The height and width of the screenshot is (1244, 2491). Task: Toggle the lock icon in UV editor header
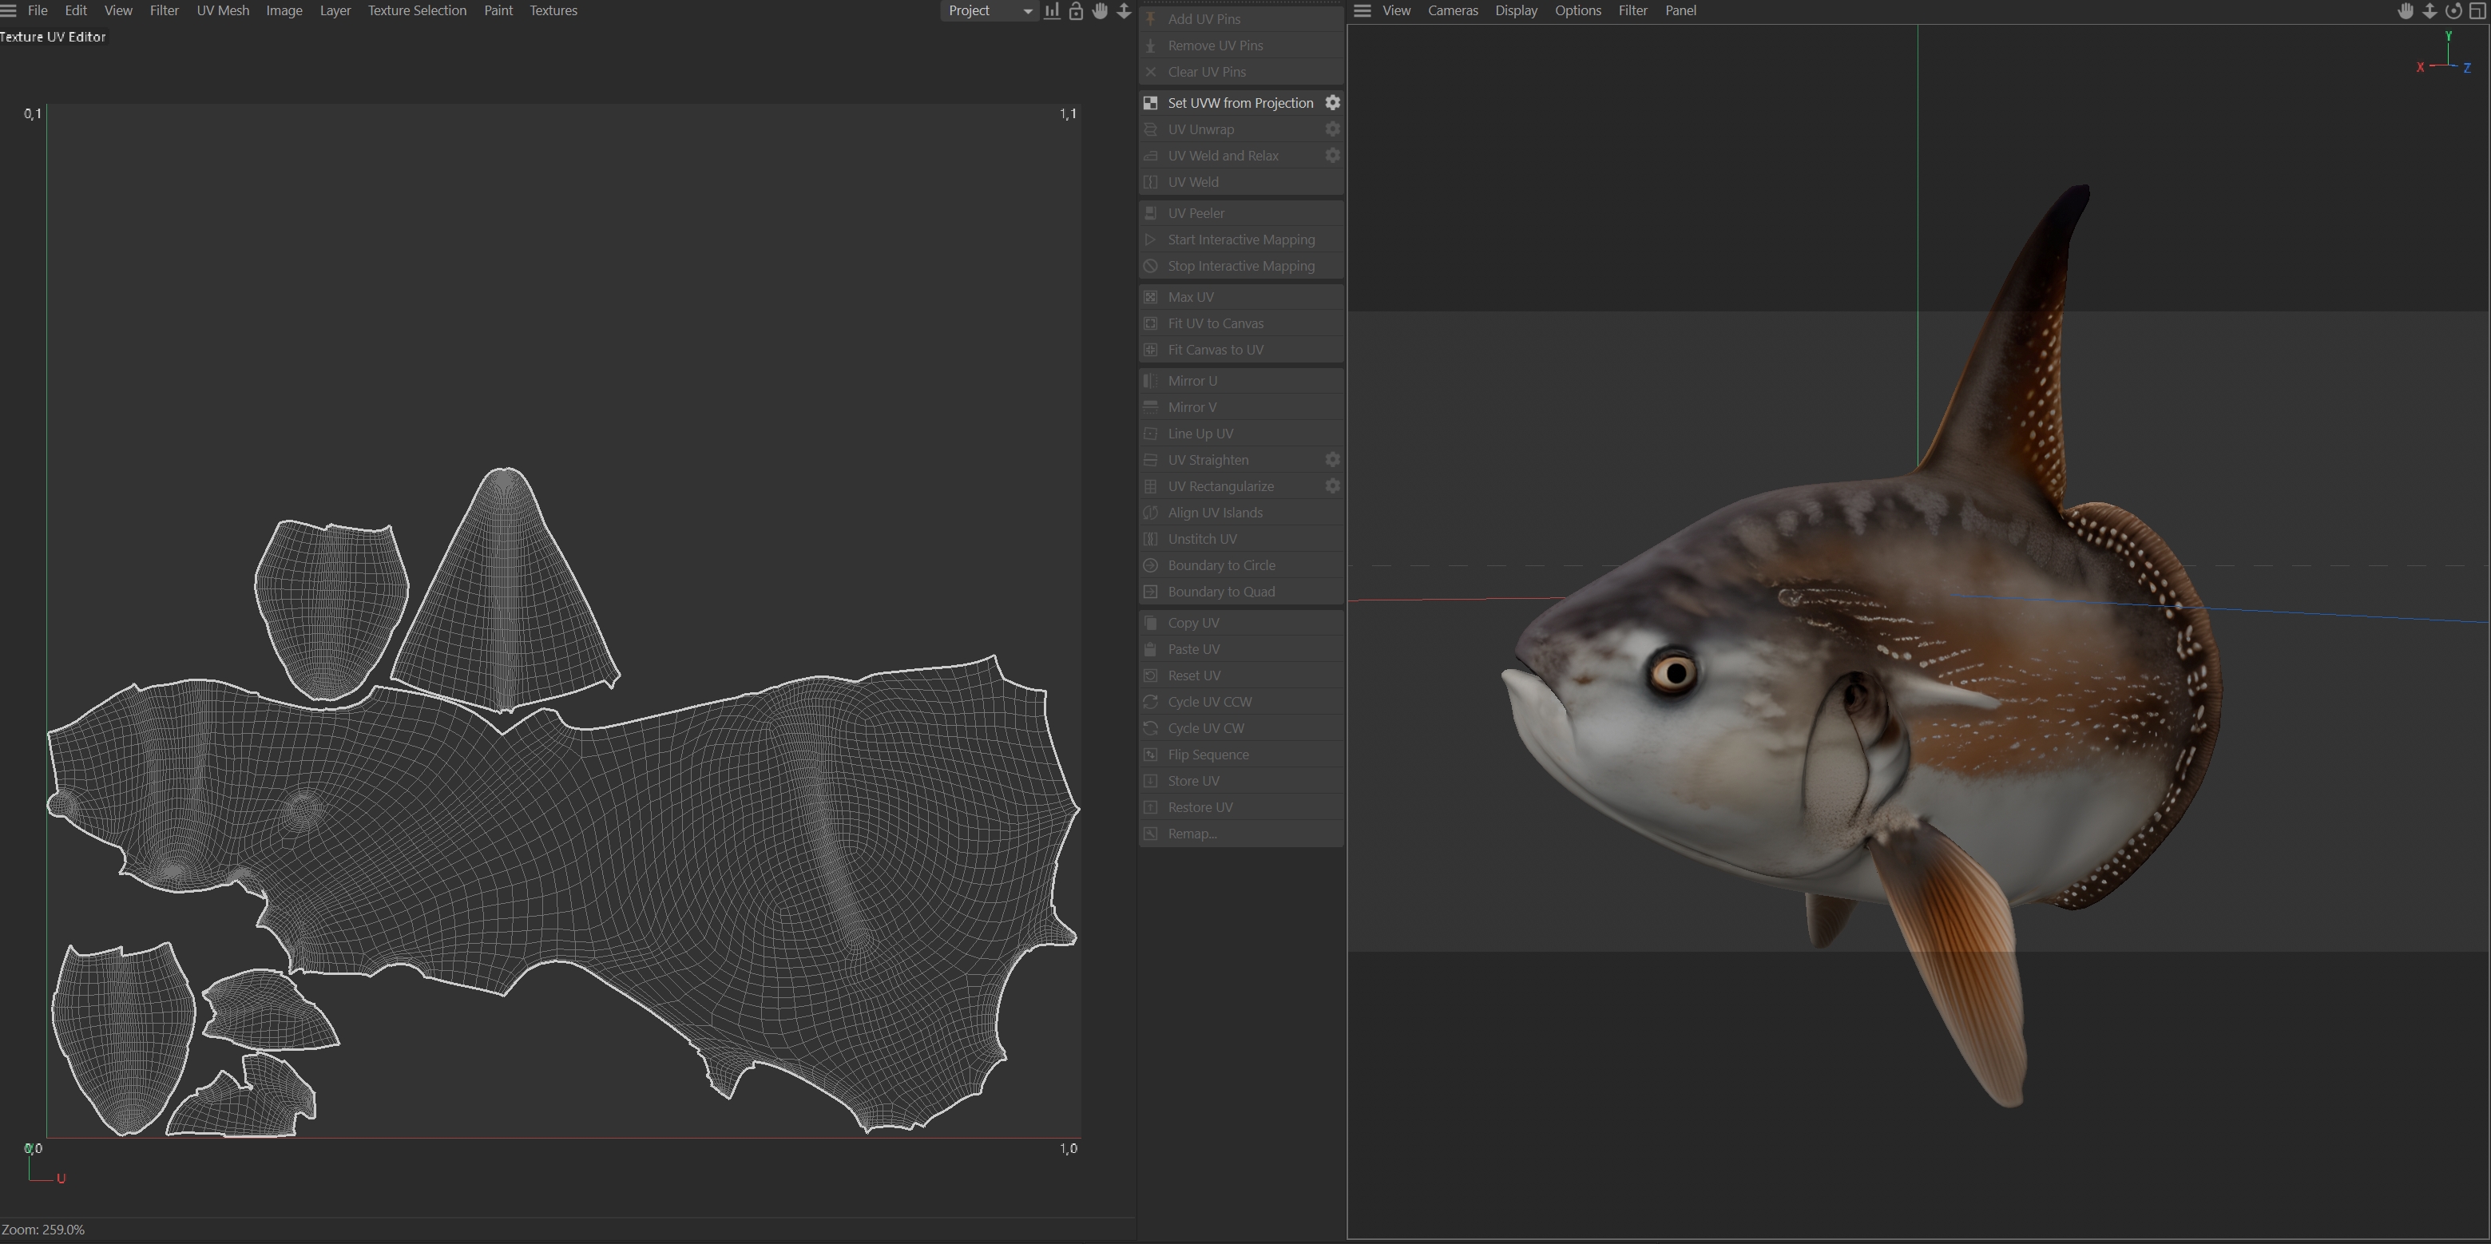pos(1075,10)
